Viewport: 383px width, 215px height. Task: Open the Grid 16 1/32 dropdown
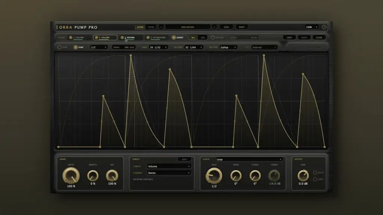(x=158, y=47)
